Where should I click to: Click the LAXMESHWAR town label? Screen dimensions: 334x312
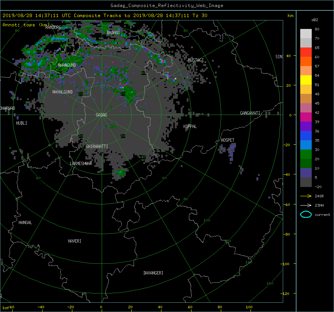81,164
